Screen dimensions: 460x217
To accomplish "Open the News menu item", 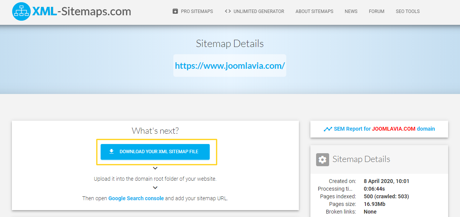I will [351, 11].
